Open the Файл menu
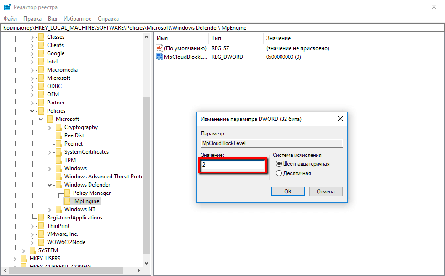 [10, 19]
